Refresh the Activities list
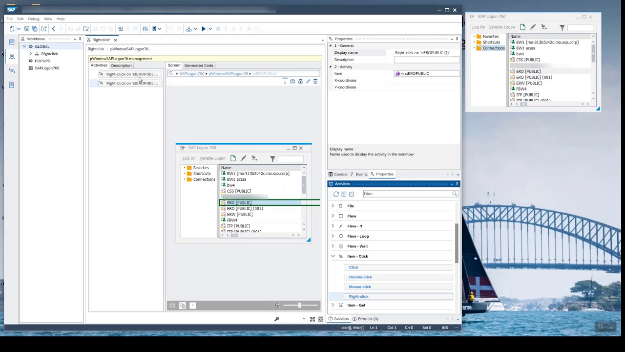 pos(336,194)
